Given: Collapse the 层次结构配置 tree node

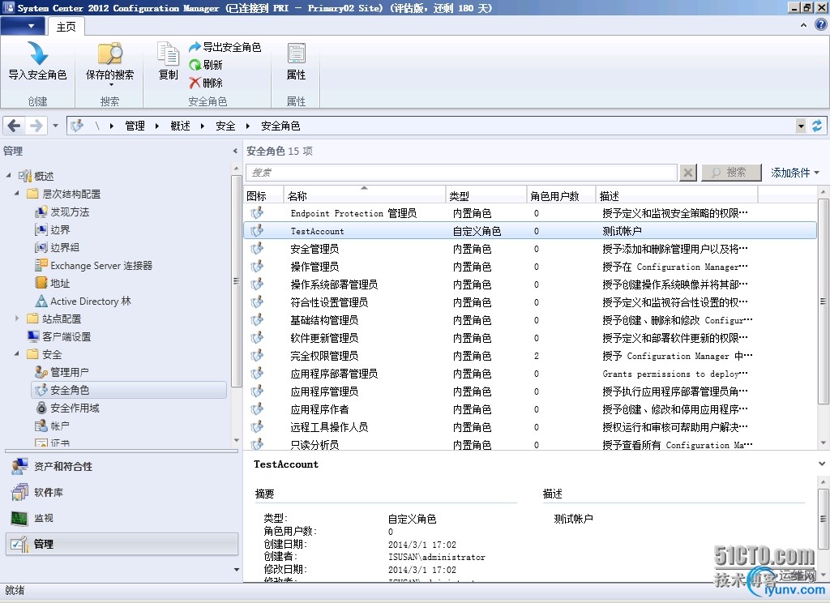Looking at the screenshot, I should click(16, 193).
